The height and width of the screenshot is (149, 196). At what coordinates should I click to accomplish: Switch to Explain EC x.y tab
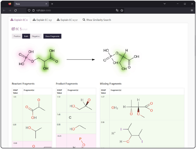click(x=42, y=20)
